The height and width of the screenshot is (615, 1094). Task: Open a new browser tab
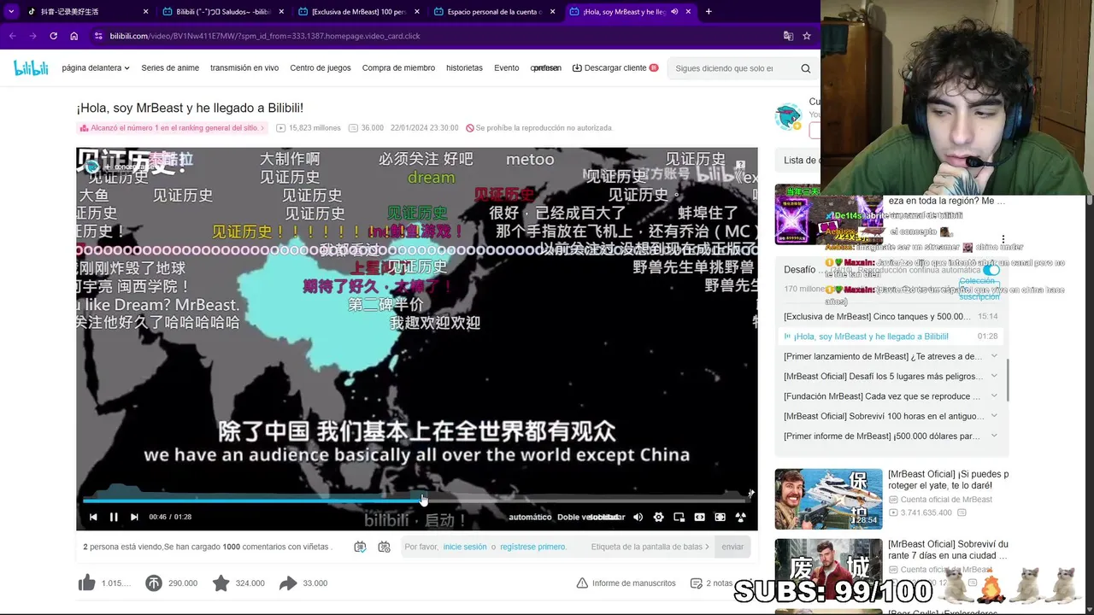click(x=709, y=11)
